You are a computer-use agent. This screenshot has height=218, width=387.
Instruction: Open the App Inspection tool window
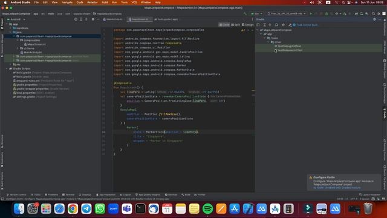(106, 195)
